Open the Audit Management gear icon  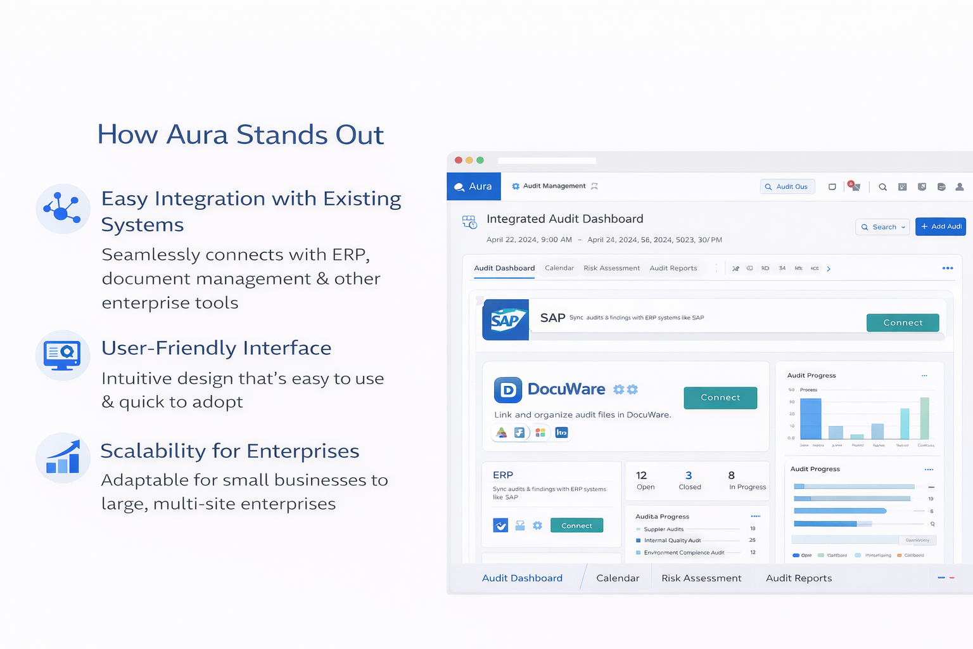(x=514, y=186)
